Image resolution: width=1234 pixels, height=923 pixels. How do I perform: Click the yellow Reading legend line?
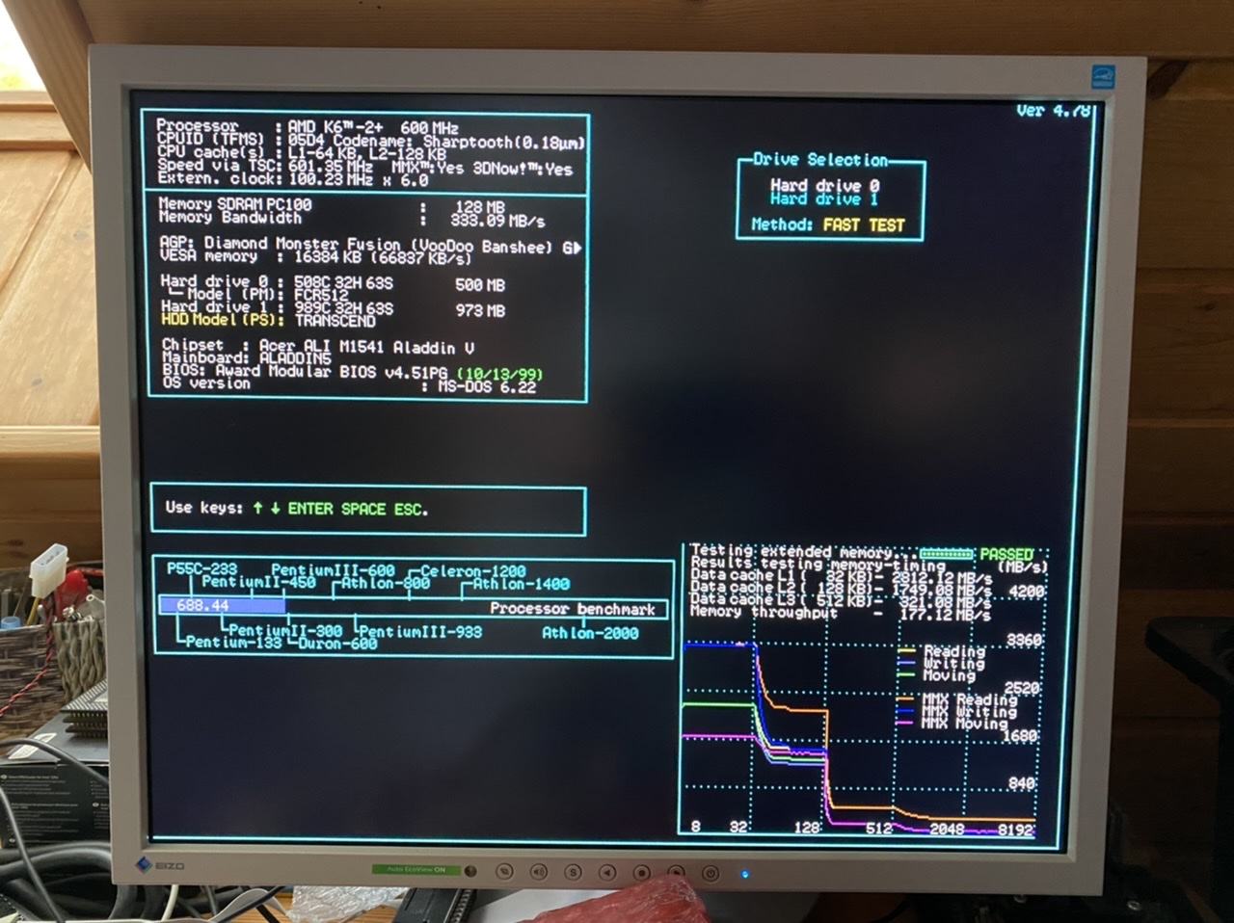(x=905, y=651)
